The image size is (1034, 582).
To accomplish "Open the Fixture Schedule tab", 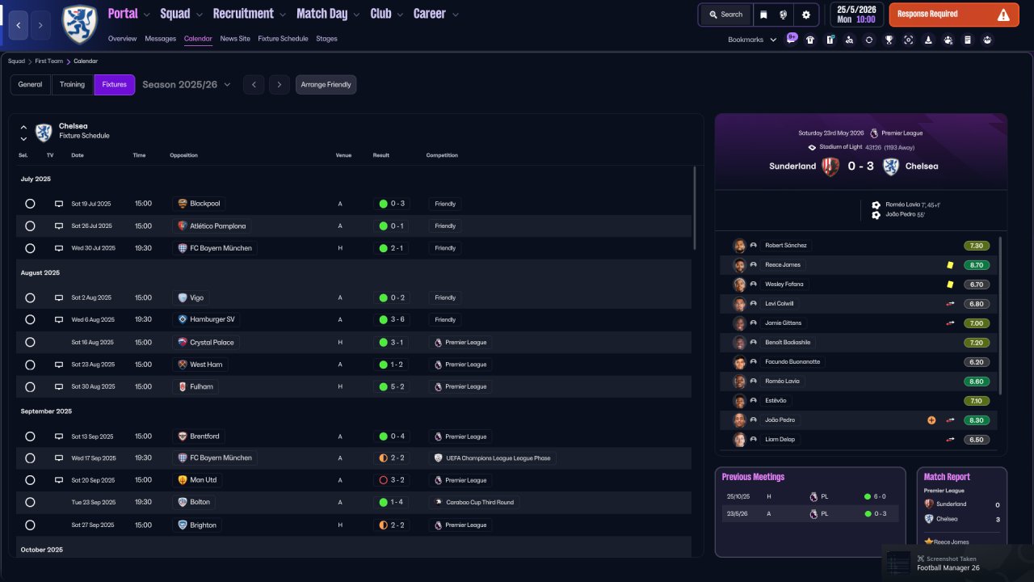I will click(x=283, y=39).
